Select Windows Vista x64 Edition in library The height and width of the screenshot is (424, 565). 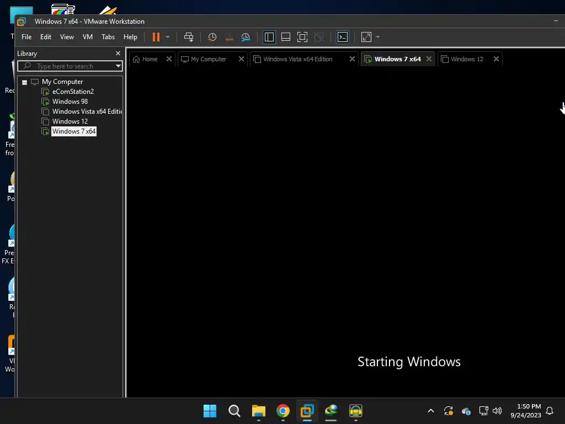[87, 112]
